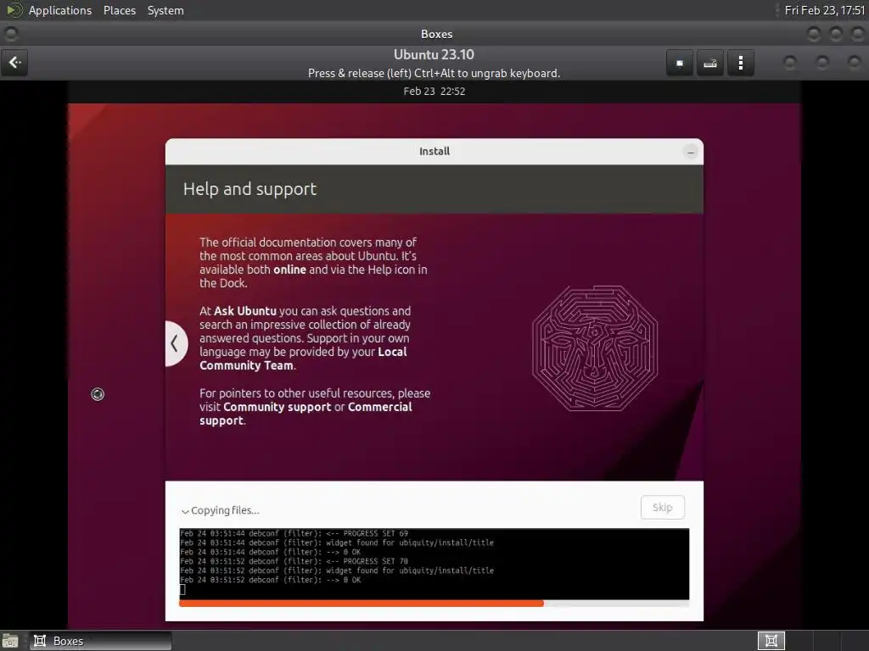Open the System menu

[165, 10]
